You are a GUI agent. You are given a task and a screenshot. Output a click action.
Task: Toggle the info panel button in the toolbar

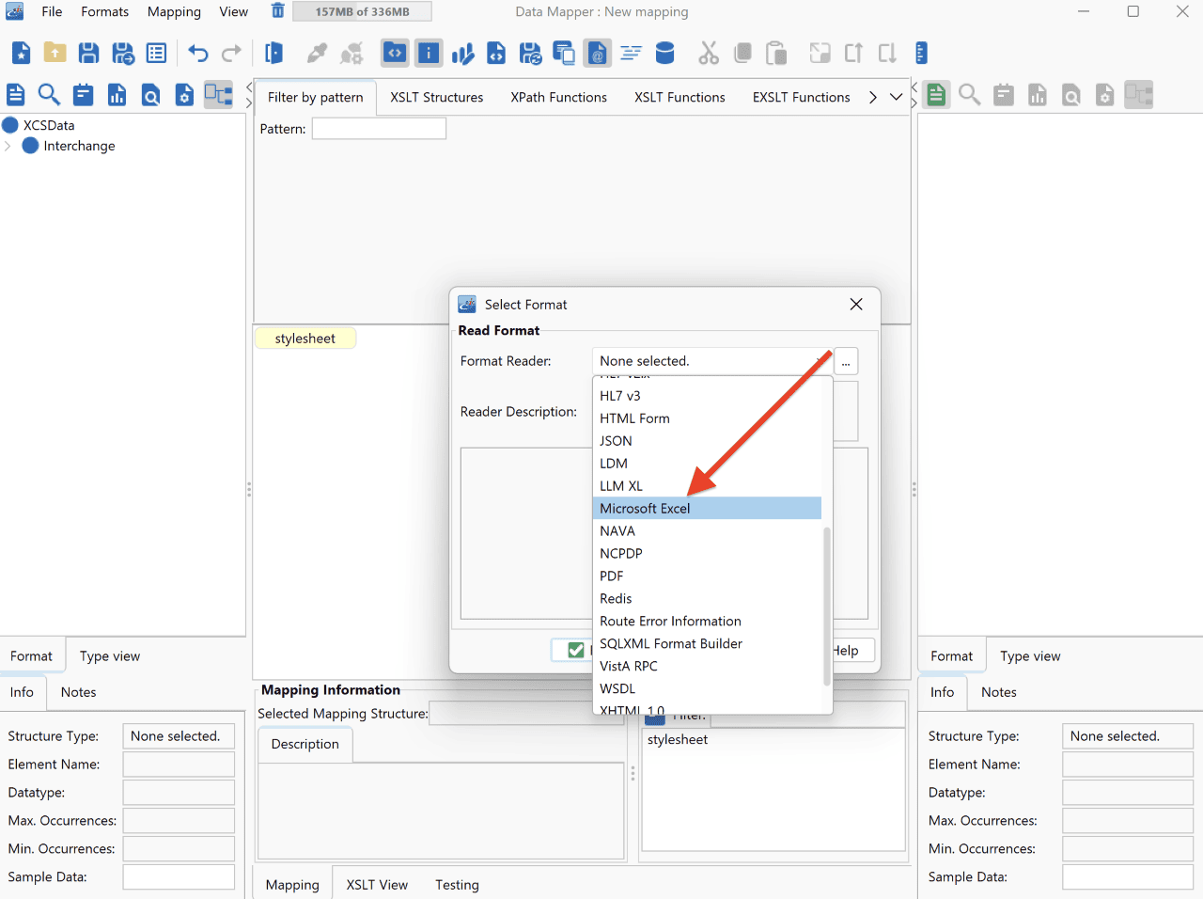coord(429,53)
